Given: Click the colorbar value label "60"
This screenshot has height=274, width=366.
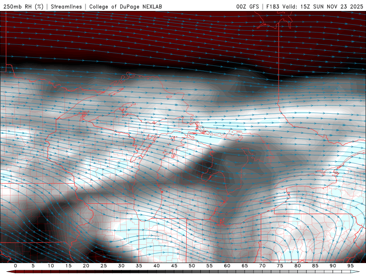Looking at the screenshot, I should (227, 266).
